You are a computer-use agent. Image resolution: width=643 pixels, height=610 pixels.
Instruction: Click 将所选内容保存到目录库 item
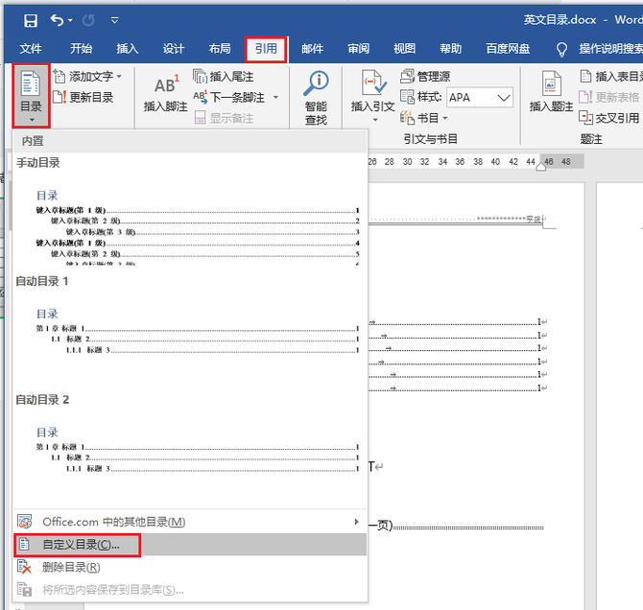tap(190, 590)
